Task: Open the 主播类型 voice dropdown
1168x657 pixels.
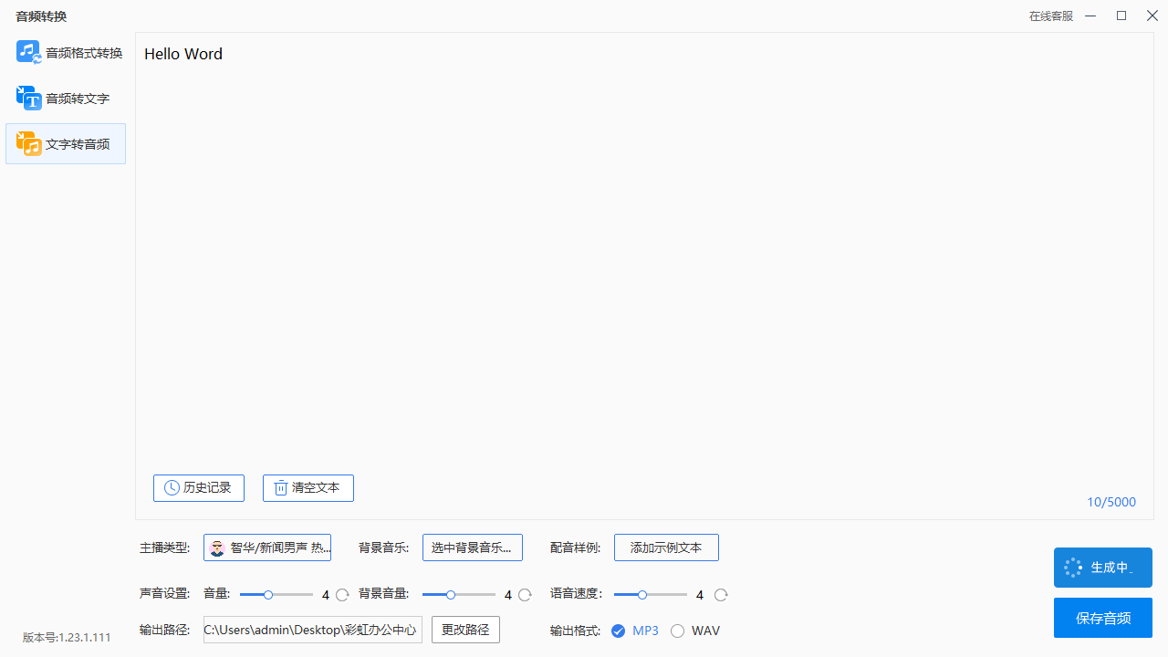Action: tap(267, 547)
